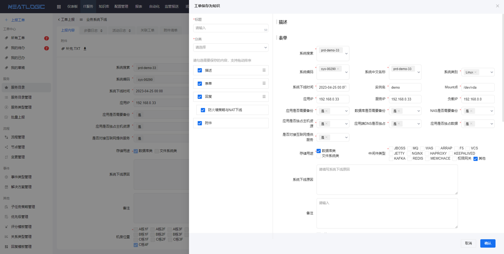
Task: Click the gear icon beside 事件类型管理
Action: (6, 177)
